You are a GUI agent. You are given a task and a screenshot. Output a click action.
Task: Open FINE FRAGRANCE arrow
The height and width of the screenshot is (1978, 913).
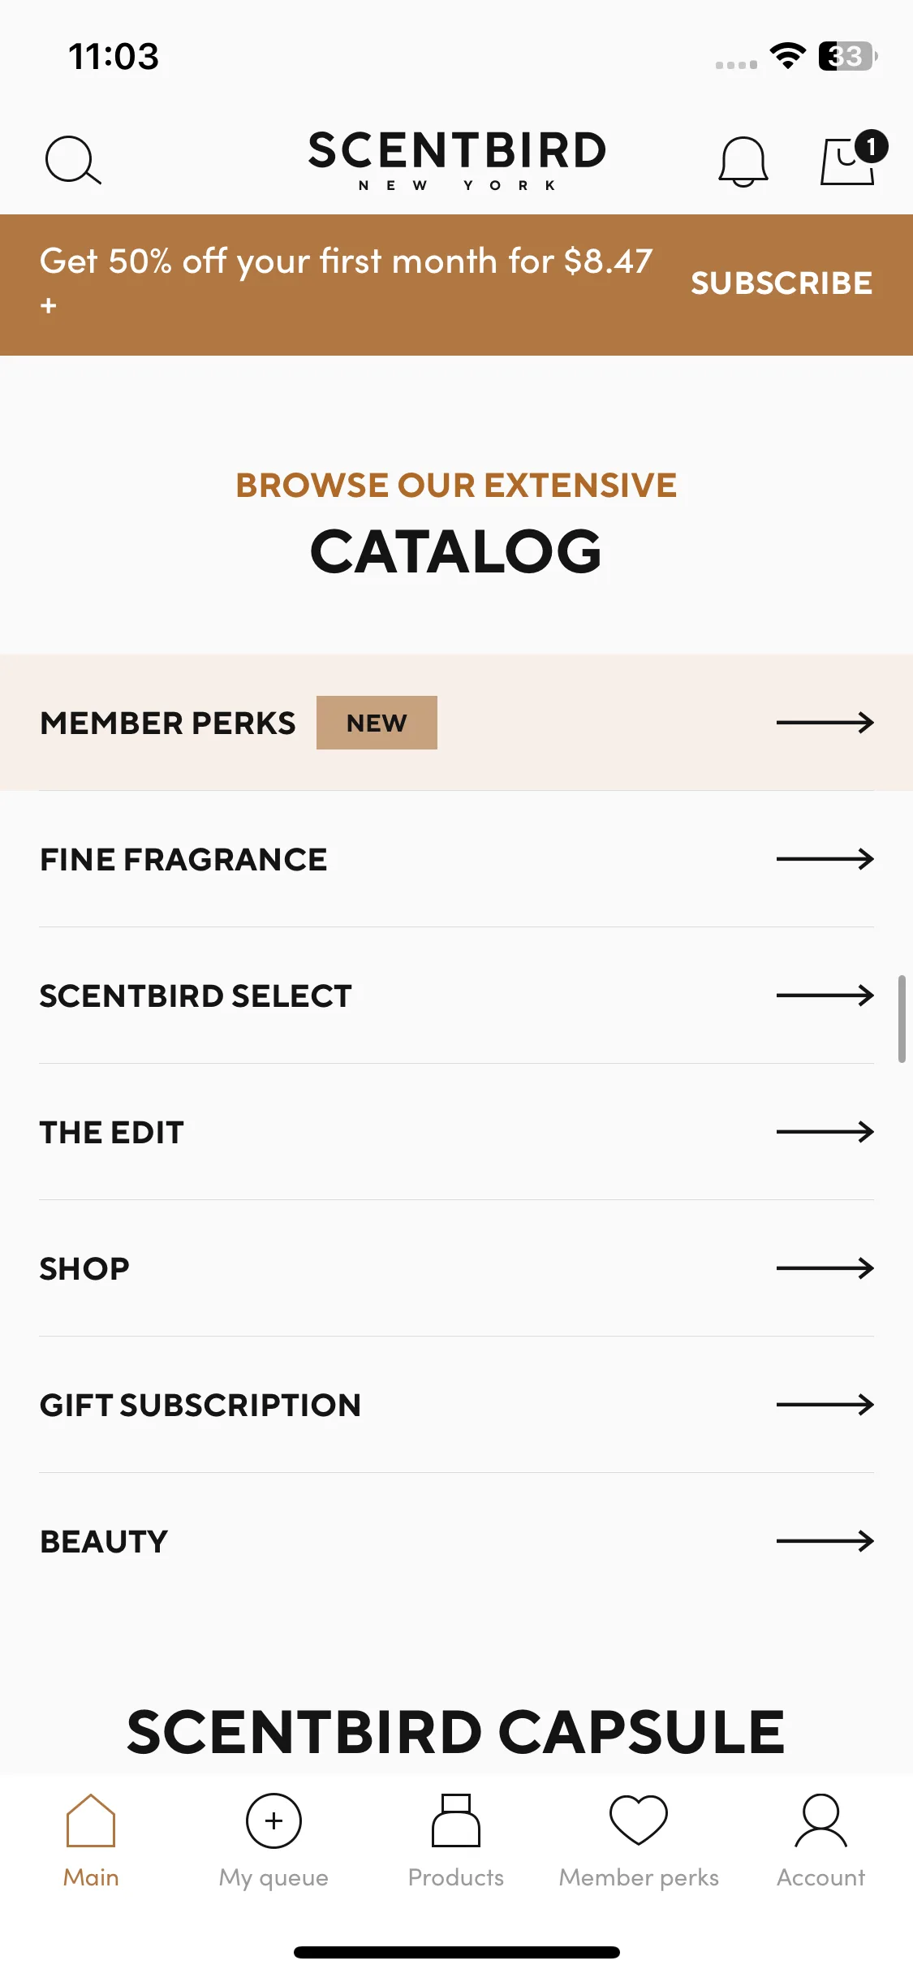coord(825,859)
